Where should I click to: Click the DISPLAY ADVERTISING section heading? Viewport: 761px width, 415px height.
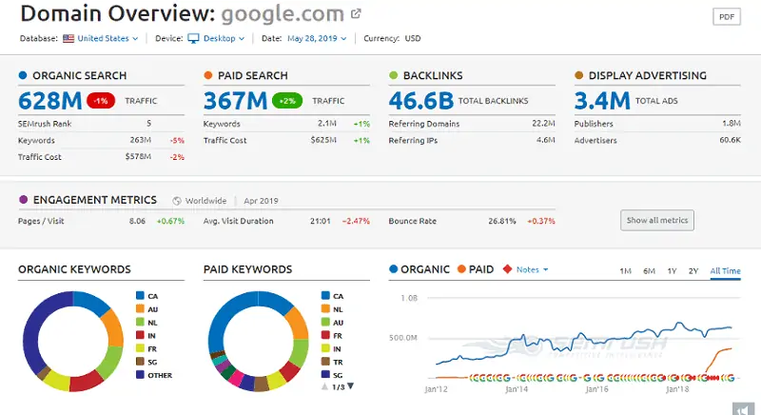(648, 76)
